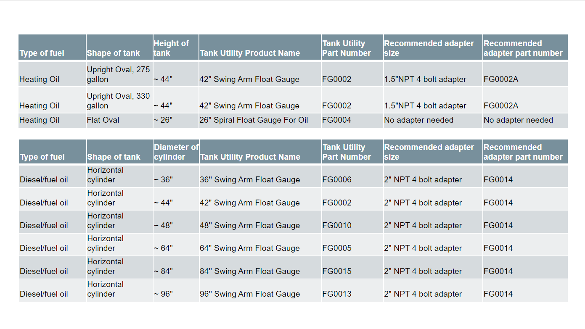Click "64" Swing Arm Float Gauge" cell
This screenshot has height=329, width=585.
click(x=260, y=245)
